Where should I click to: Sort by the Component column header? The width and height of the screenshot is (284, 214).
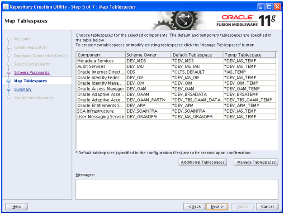[x=101, y=55]
